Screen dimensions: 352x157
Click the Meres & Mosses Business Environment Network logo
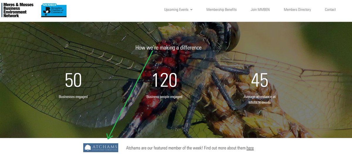[x=18, y=10]
